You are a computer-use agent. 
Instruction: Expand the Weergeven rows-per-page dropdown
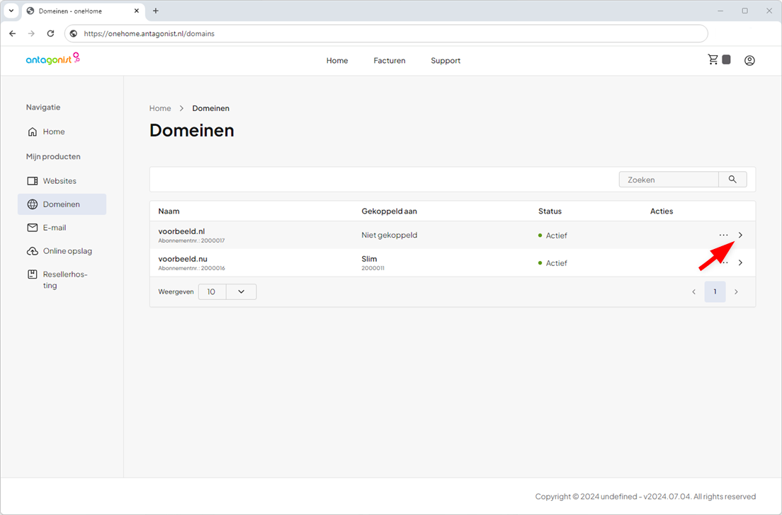[x=227, y=292]
